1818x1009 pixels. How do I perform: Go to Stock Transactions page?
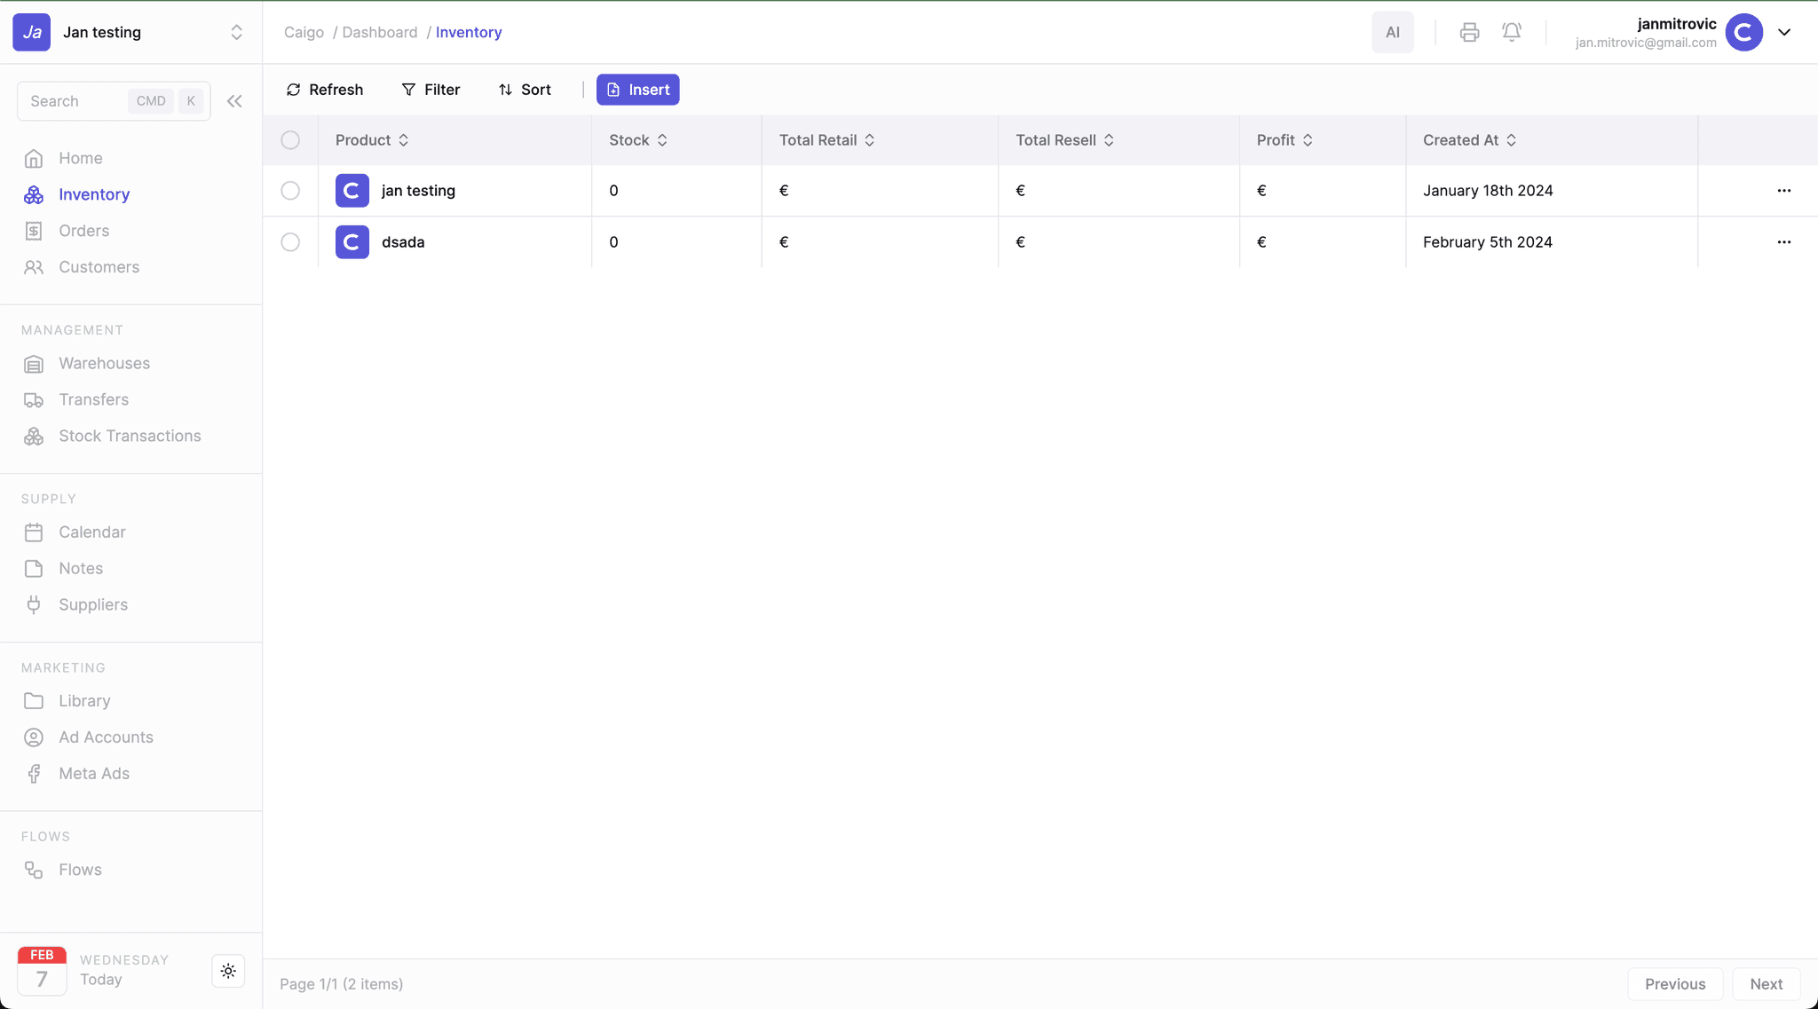130,436
